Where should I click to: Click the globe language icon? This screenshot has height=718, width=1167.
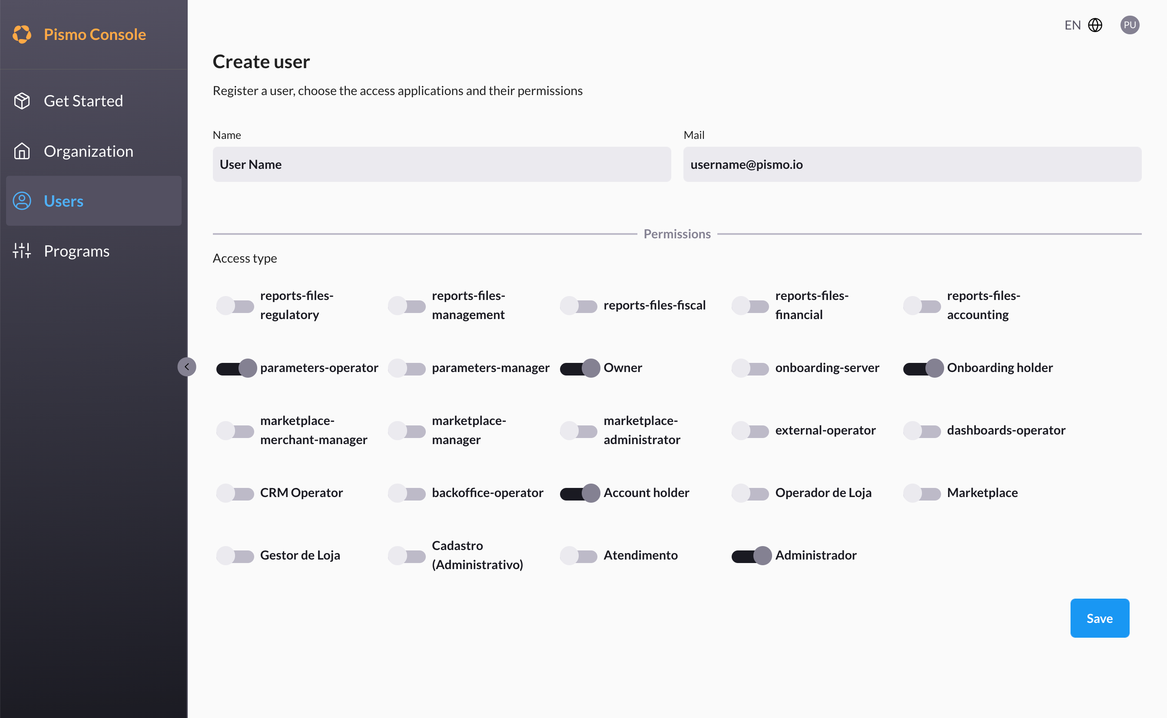1095,25
